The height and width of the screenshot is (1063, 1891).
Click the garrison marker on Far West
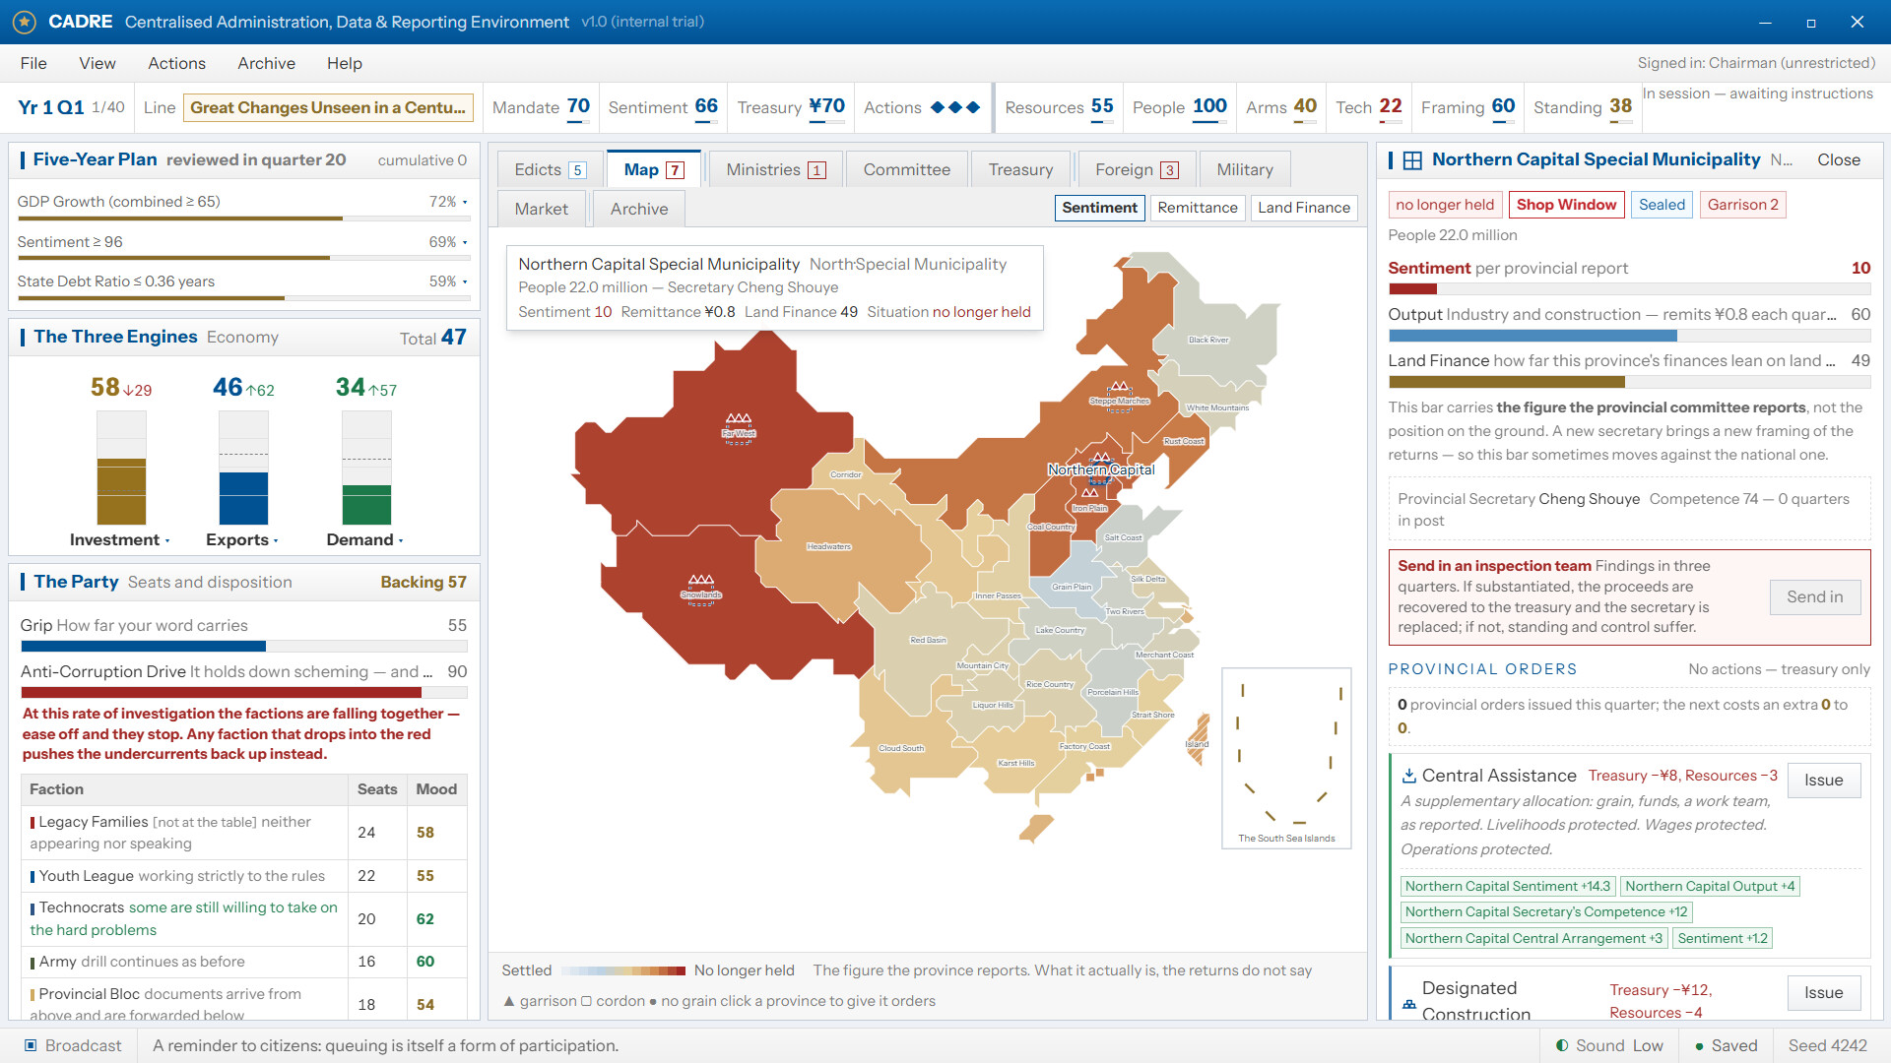[739, 419]
